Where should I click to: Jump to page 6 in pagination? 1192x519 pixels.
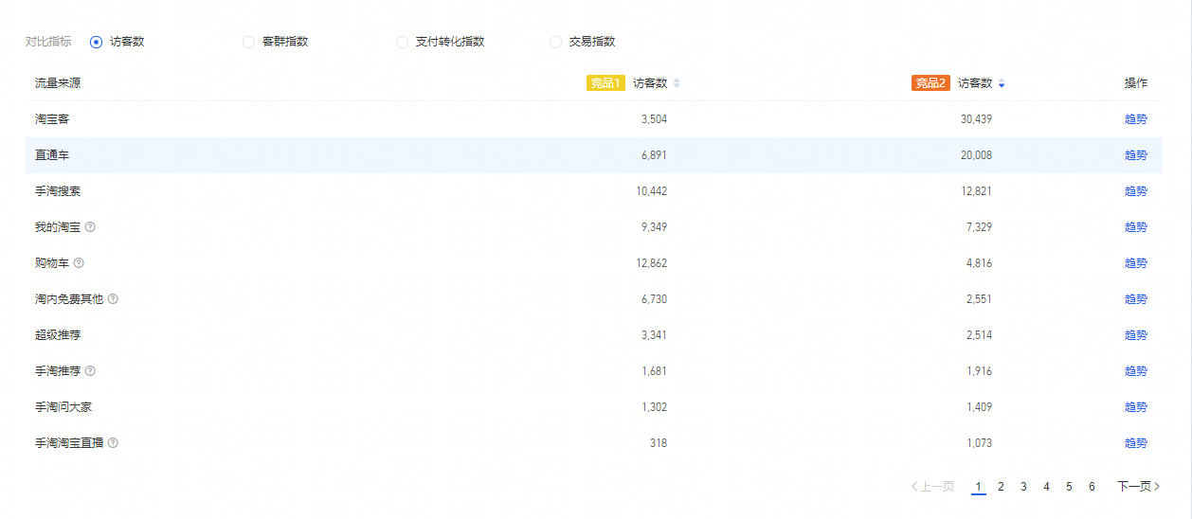coord(1092,487)
